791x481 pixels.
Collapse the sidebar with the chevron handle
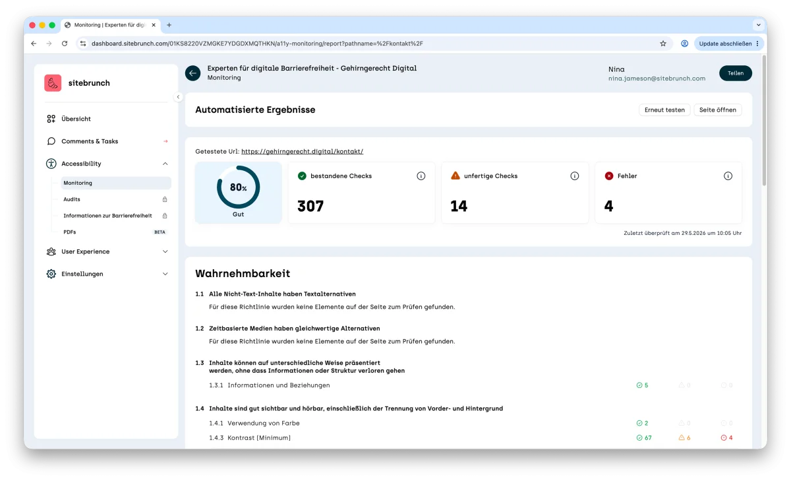click(x=178, y=97)
